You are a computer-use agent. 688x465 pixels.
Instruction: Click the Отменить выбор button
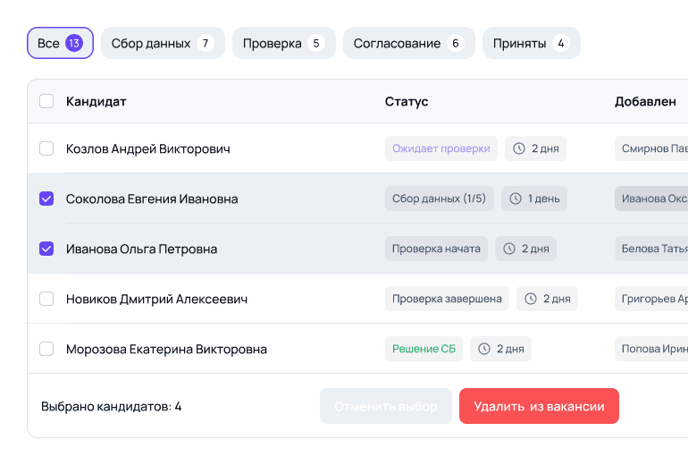[x=386, y=406]
